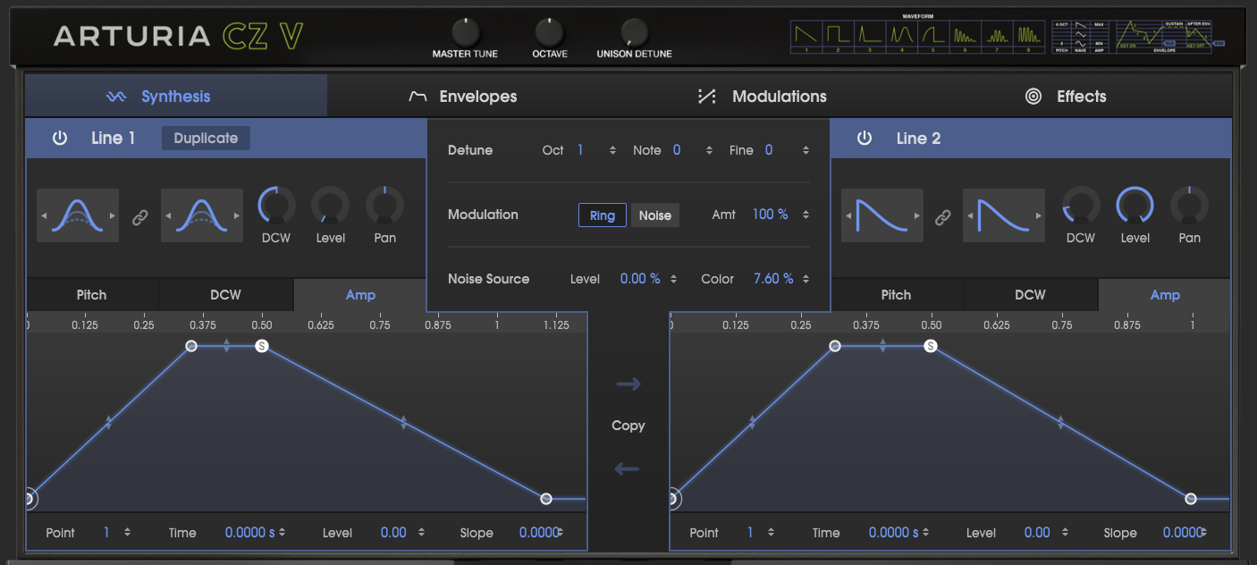Select next waveform for Line 2 second slot

(1038, 216)
